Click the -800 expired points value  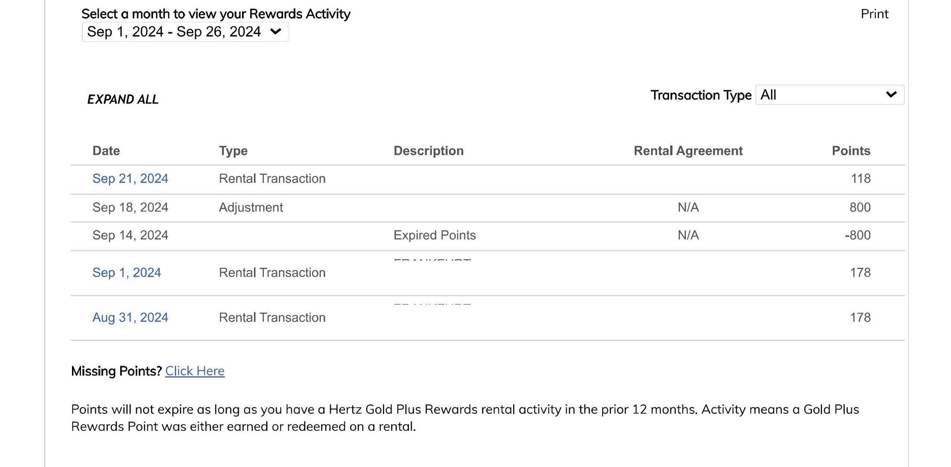tap(857, 235)
